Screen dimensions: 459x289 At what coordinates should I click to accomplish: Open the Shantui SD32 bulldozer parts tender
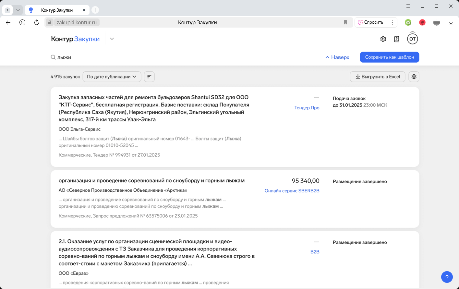tap(154, 108)
